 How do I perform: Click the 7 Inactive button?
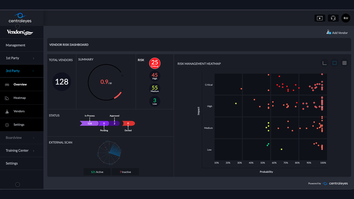pyautogui.click(x=125, y=172)
